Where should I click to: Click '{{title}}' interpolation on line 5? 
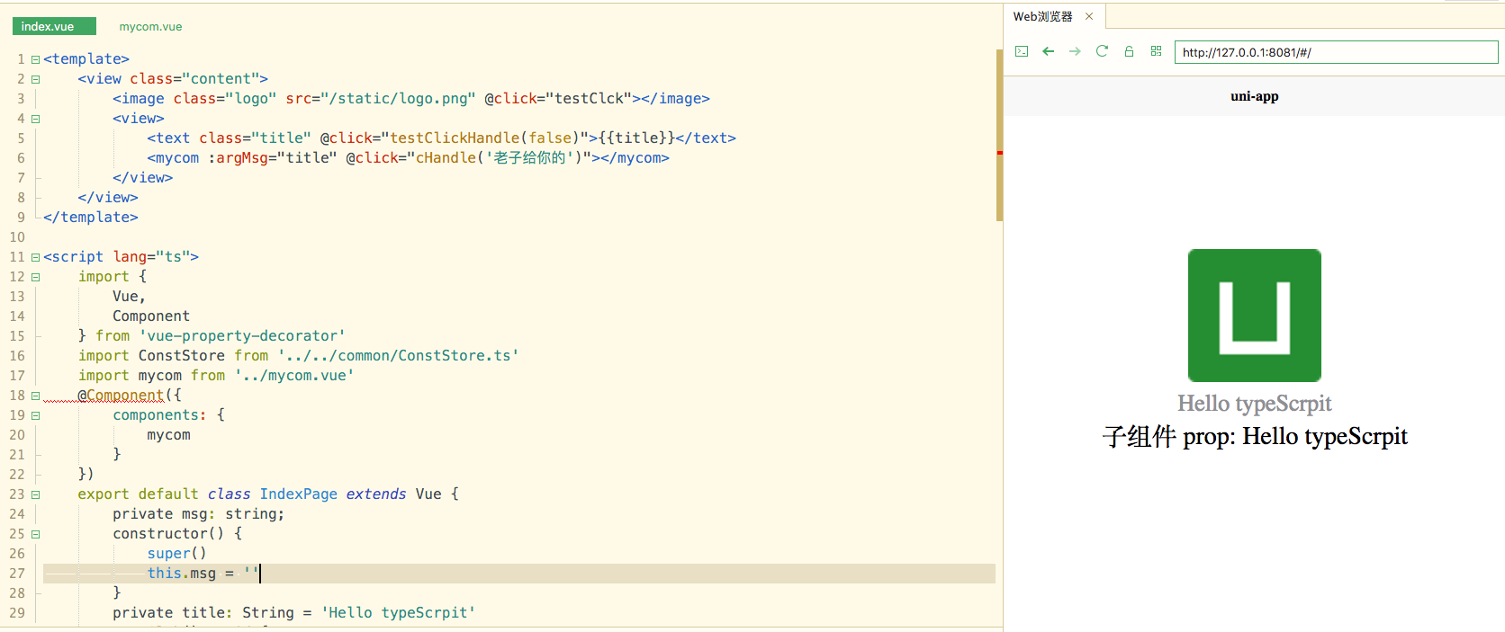[x=637, y=138]
